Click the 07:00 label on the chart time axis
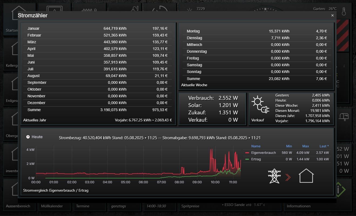356x216 pixels. coord(161,182)
